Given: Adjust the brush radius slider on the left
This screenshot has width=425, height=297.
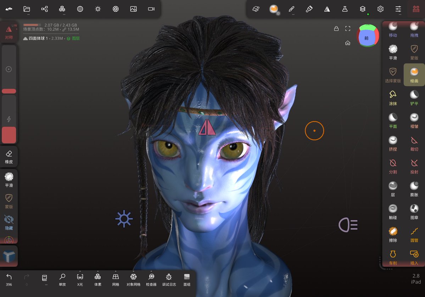Looking at the screenshot, I should [x=9, y=69].
